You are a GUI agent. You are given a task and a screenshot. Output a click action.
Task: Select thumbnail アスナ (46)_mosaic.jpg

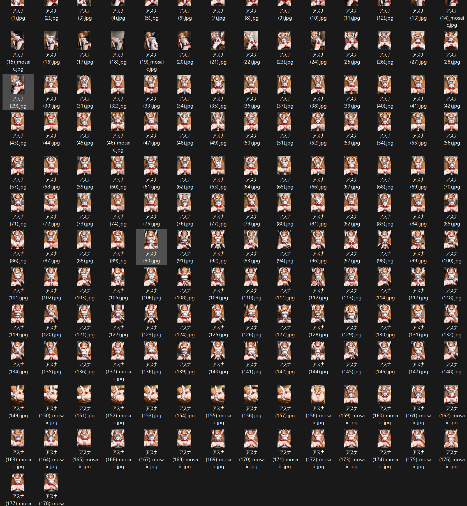[118, 132]
